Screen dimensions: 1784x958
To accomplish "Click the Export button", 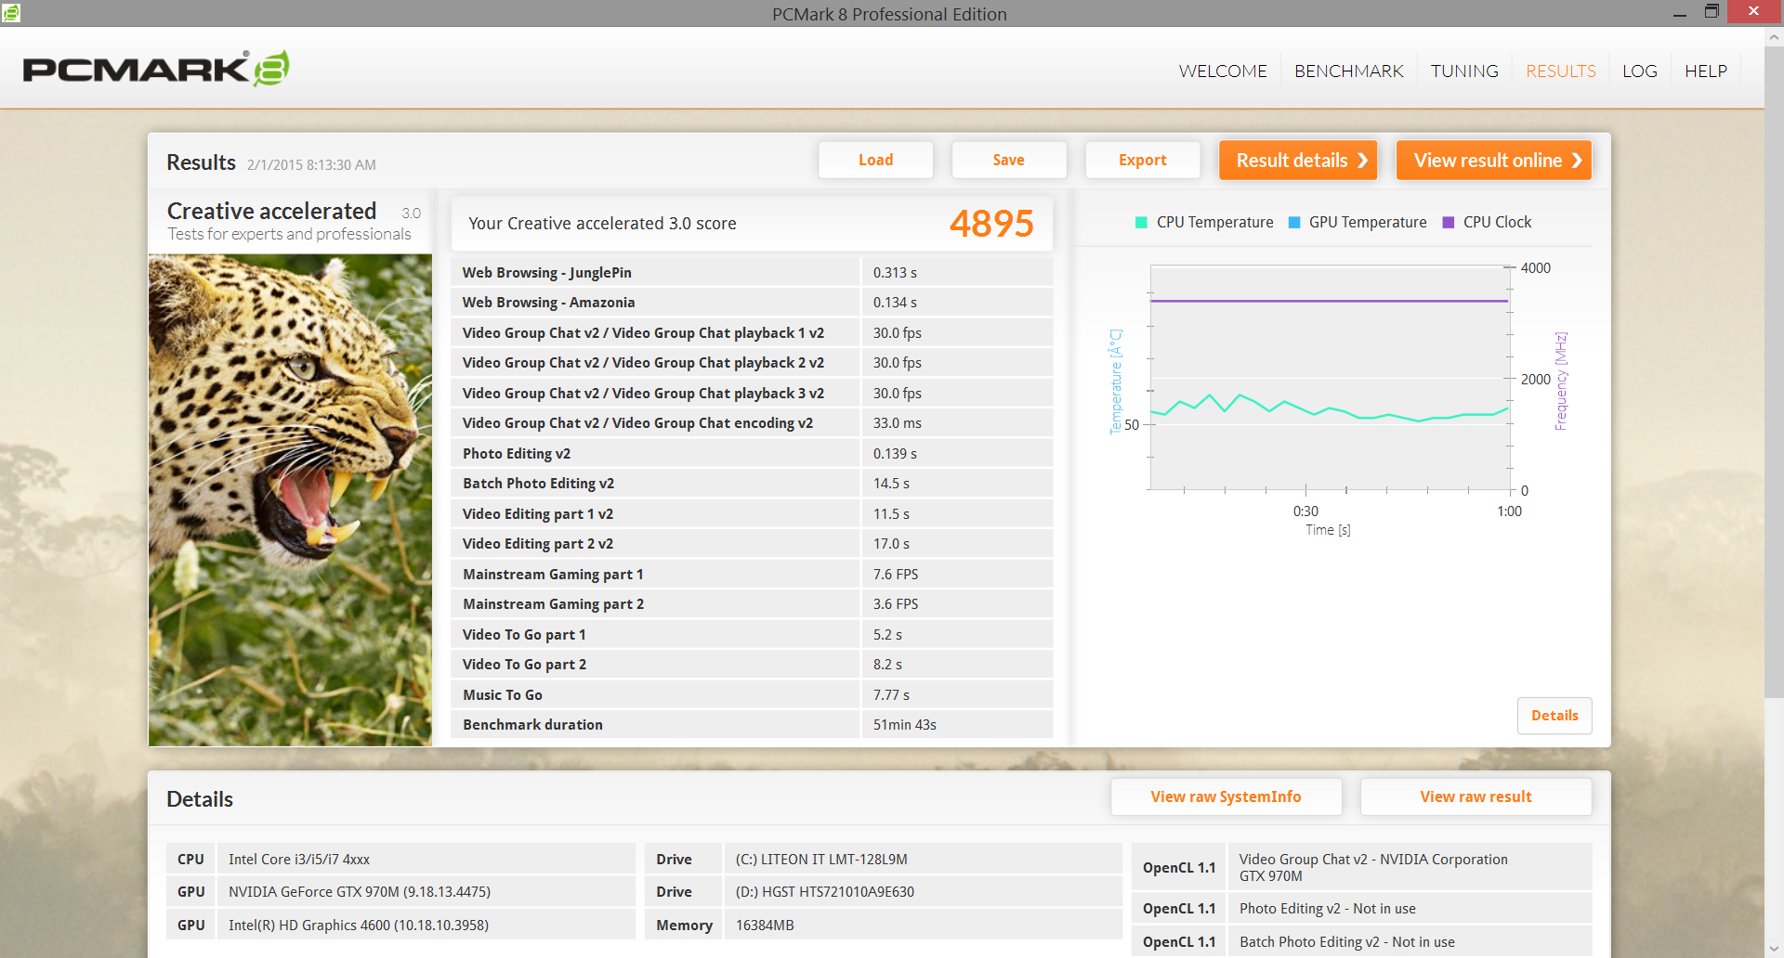I will coord(1142,161).
